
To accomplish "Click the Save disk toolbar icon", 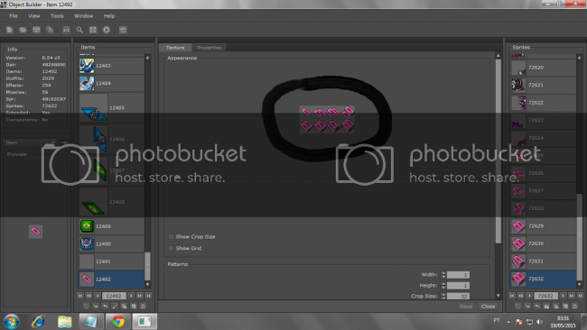I will tap(36, 30).
